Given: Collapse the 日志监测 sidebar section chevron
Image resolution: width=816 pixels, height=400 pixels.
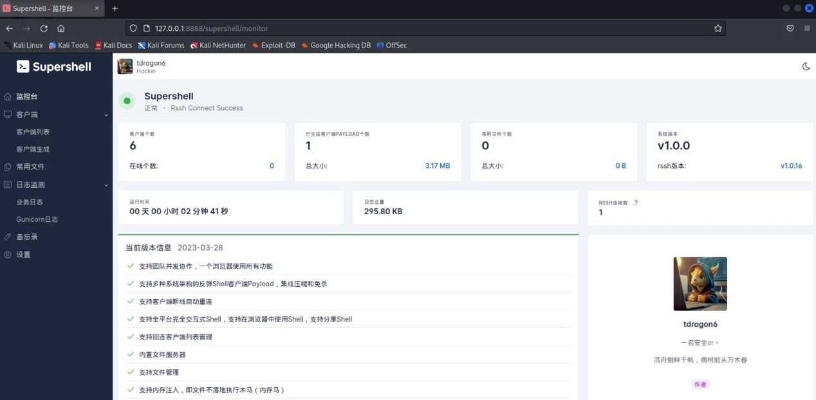Looking at the screenshot, I should click(x=106, y=185).
